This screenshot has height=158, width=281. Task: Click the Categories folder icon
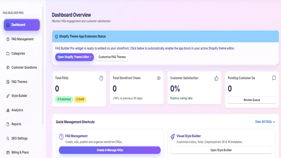[8, 54]
